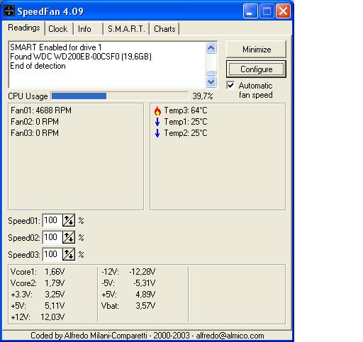This screenshot has width=363, height=342.
Task: Select the Fan02: 0 RPM reading
Action: pyautogui.click(x=35, y=122)
